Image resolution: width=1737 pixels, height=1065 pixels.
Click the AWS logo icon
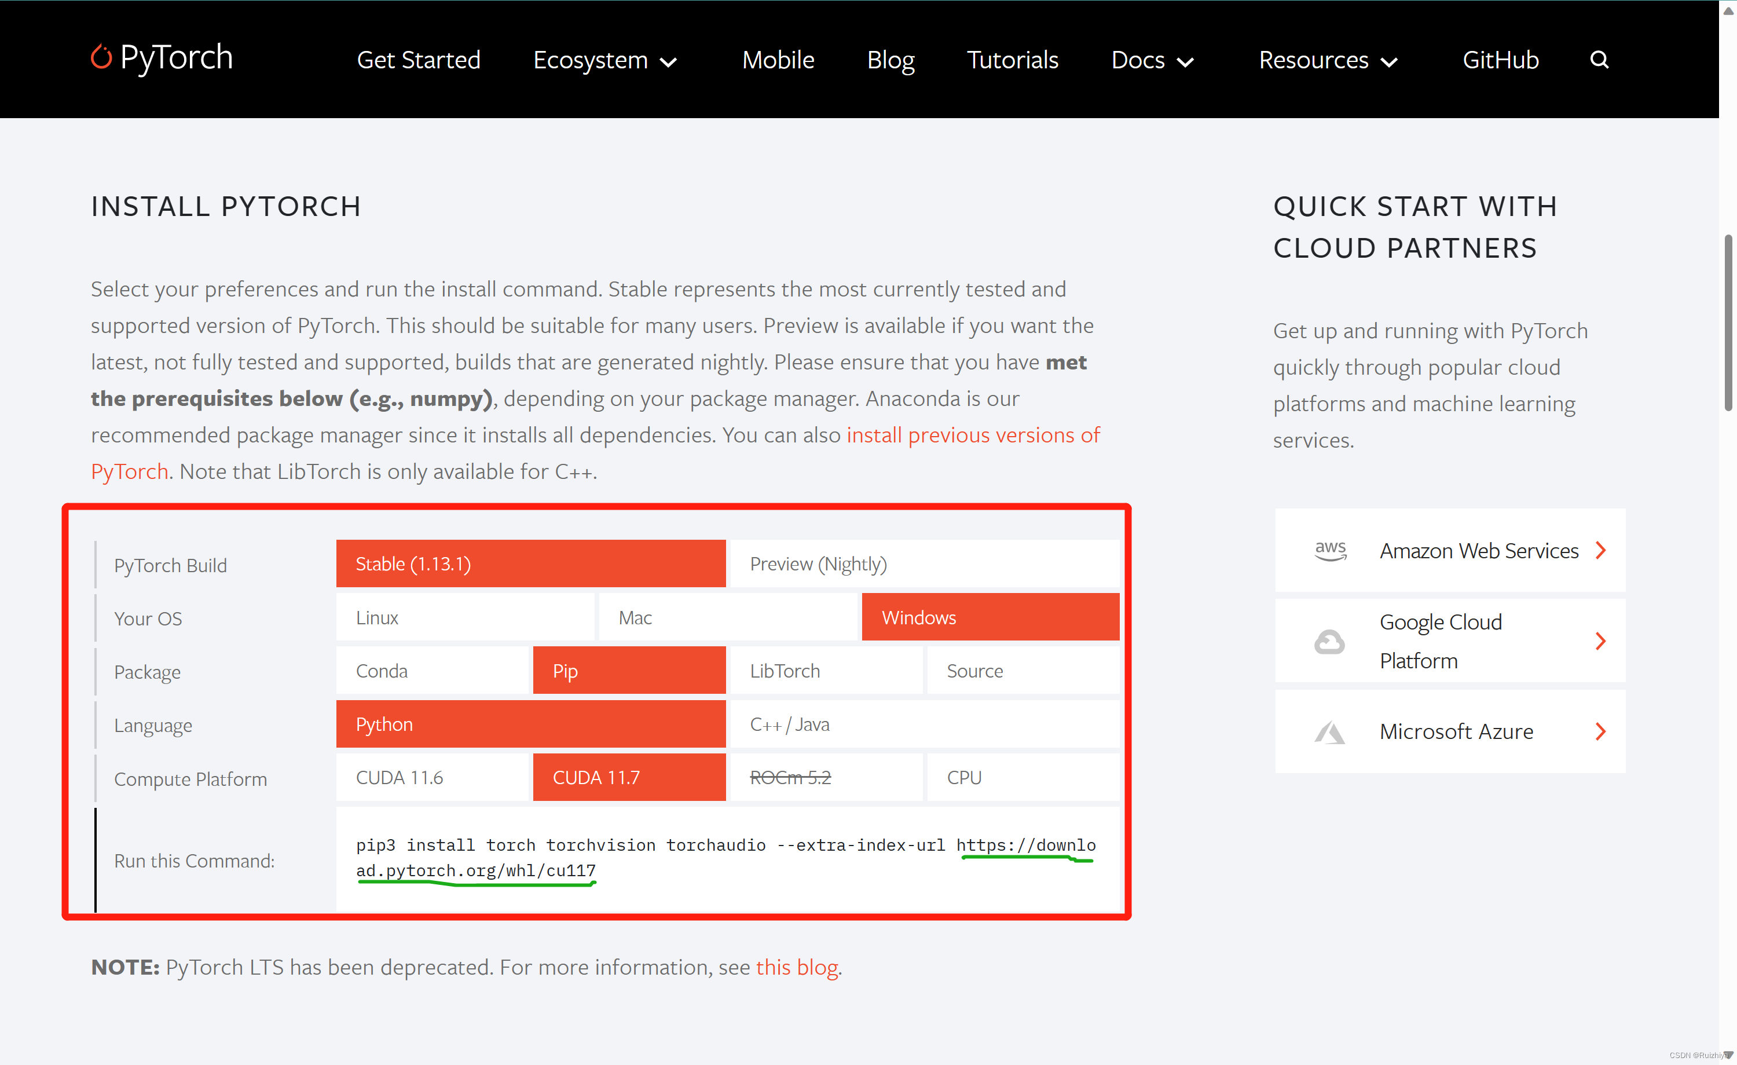coord(1330,551)
